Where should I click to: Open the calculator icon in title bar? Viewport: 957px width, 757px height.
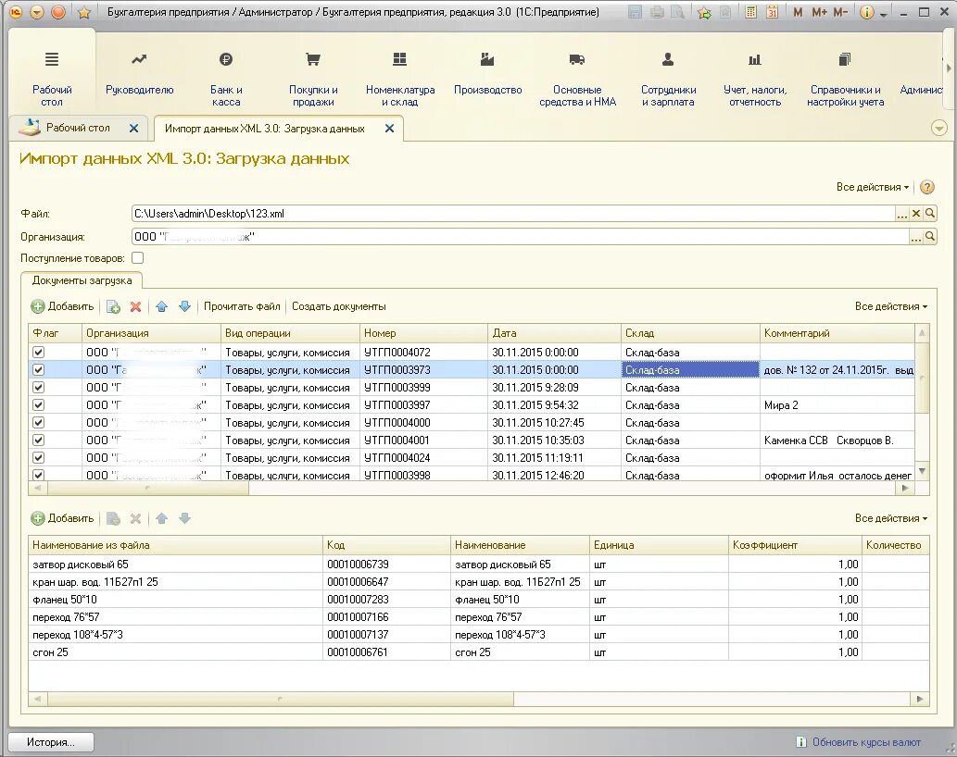tap(750, 12)
